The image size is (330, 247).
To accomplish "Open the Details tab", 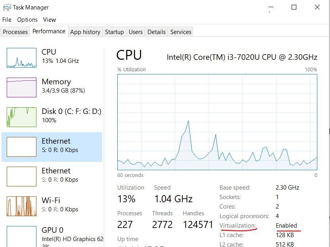I will [x=156, y=32].
